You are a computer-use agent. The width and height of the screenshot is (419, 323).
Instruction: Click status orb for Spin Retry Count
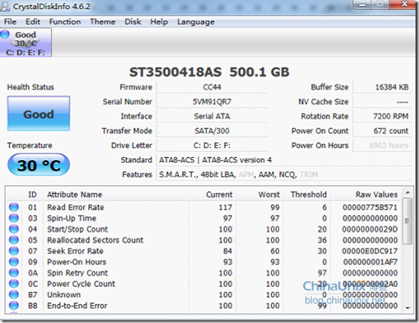coord(13,273)
